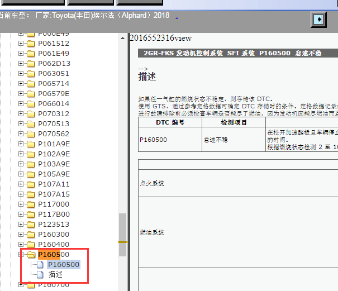Select the highlighted P160500 folder label
The width and height of the screenshot is (338, 291).
[x=54, y=255]
